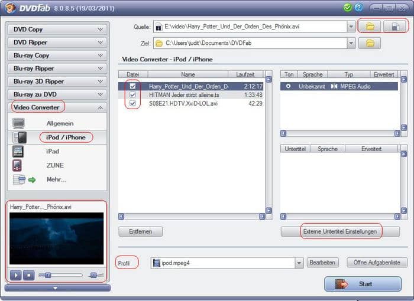Click the MPEG Audio speaker icon
This screenshot has height=301, width=414.
334,86
